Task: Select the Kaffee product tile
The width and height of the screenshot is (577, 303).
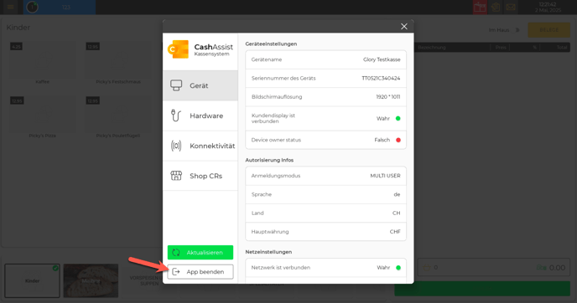Action: click(x=42, y=63)
